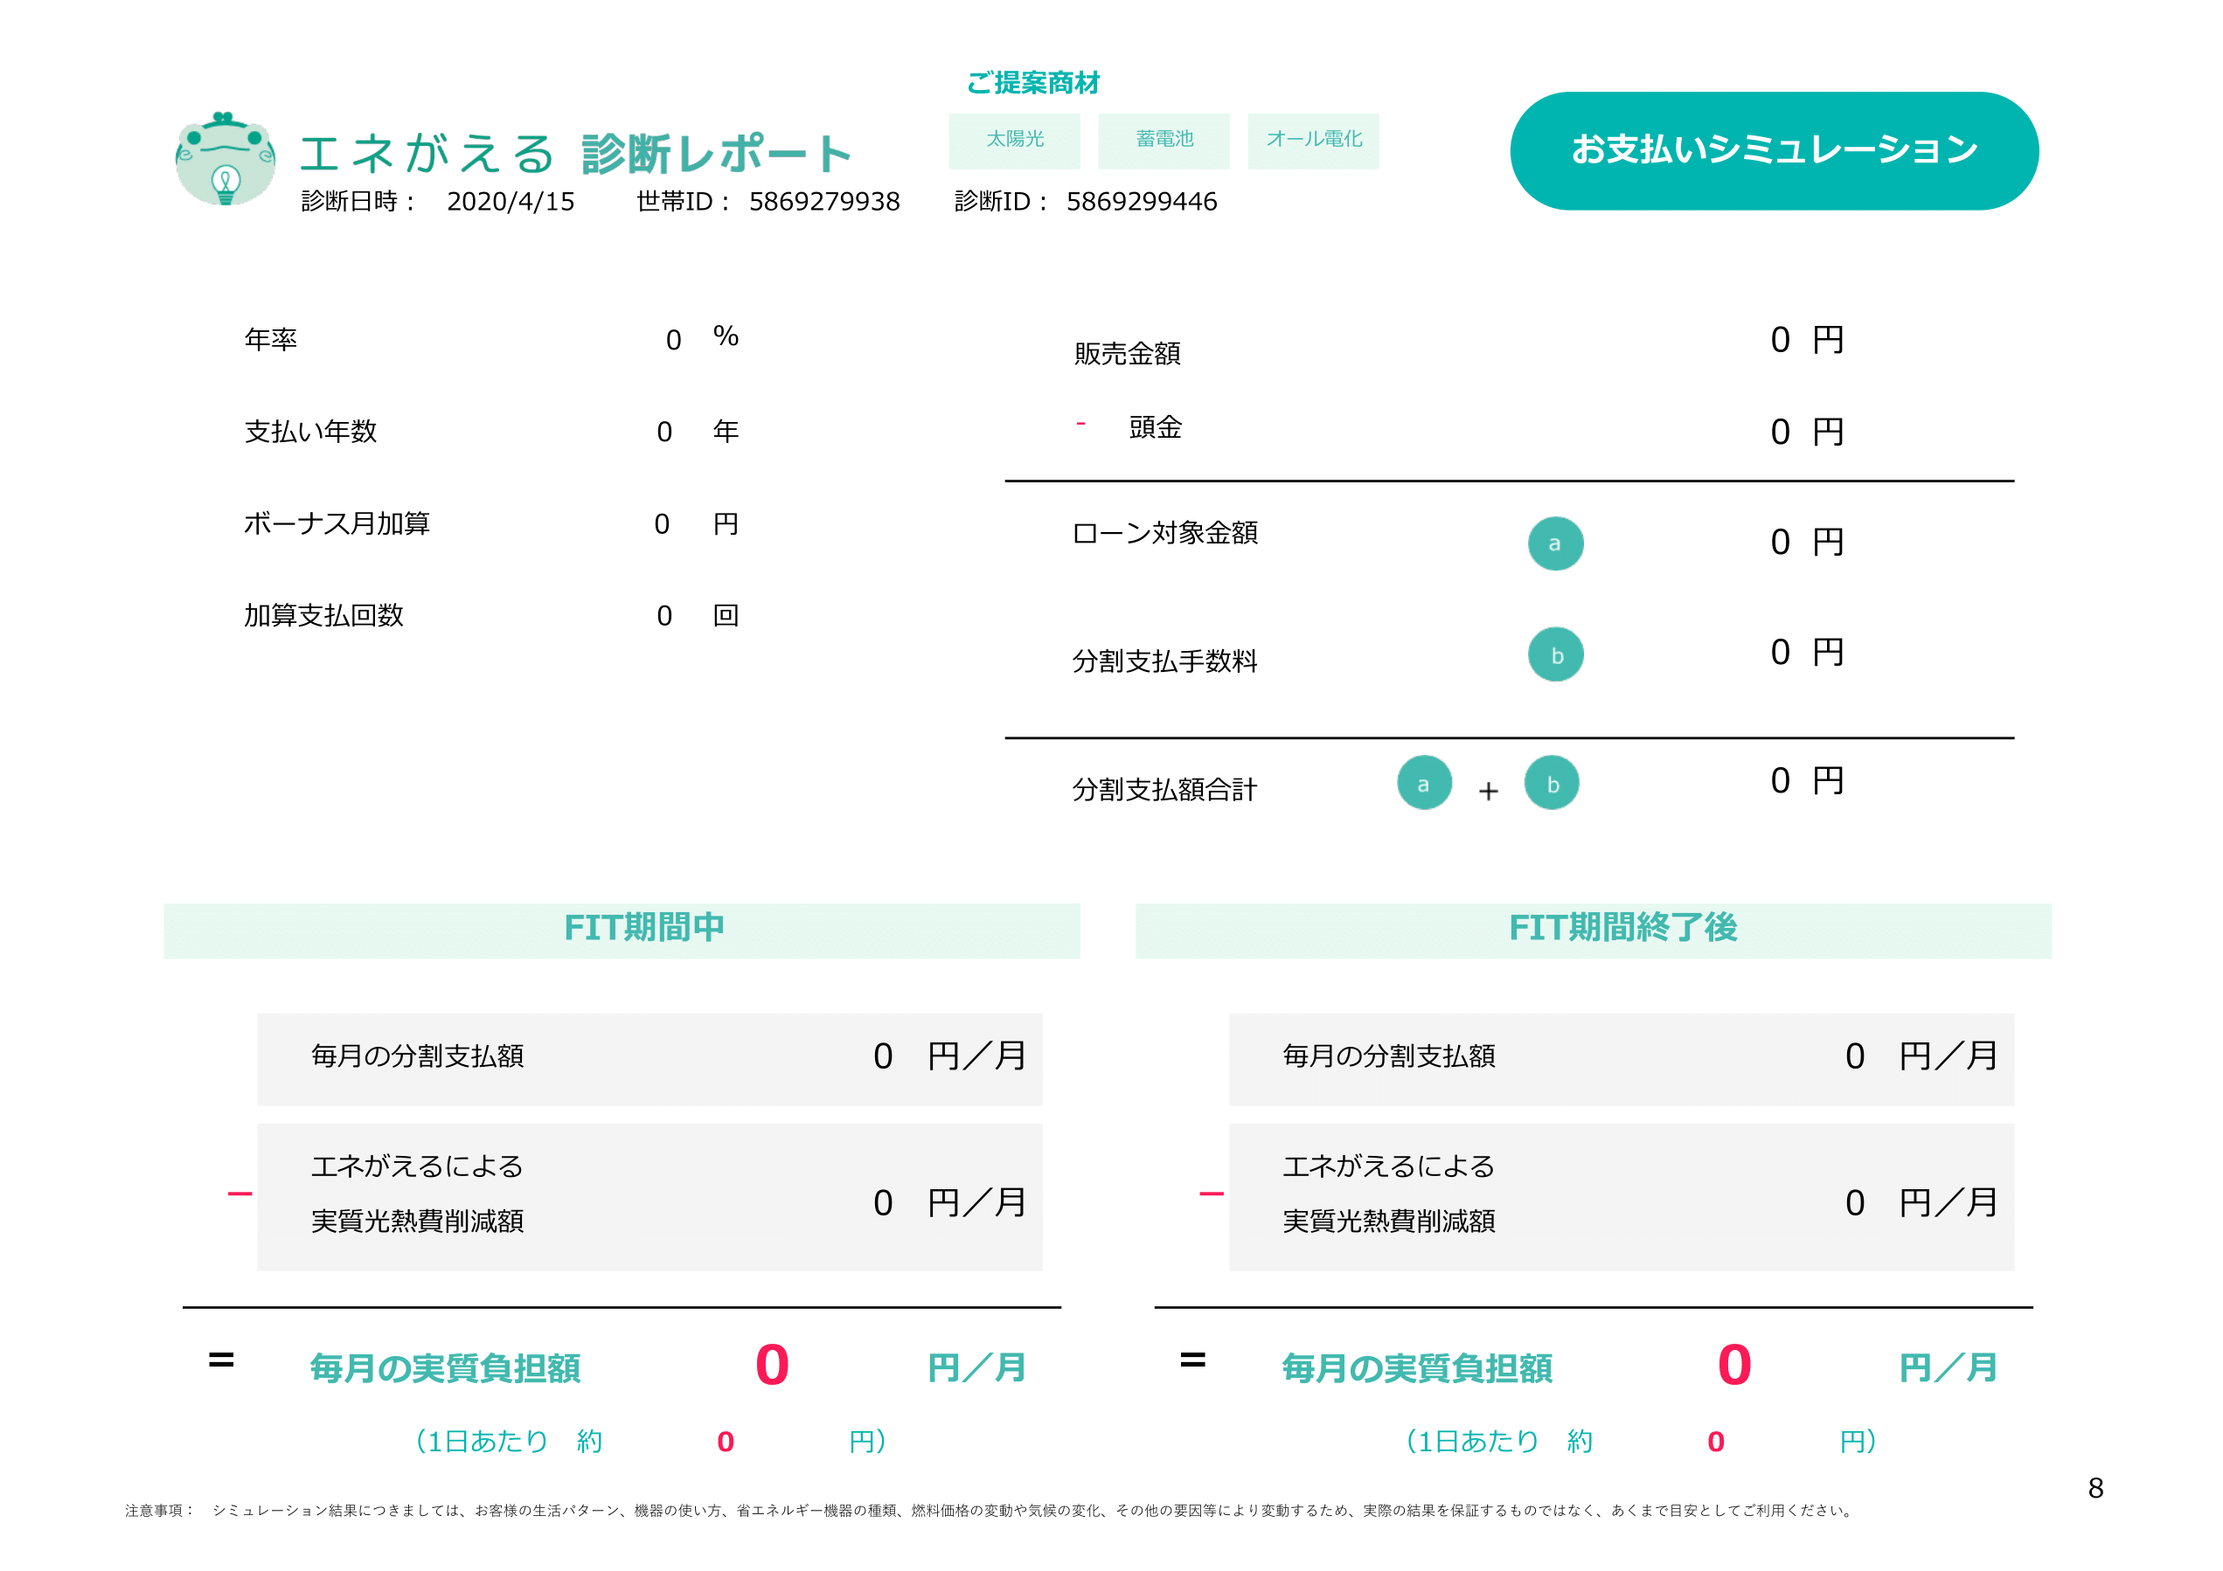This screenshot has width=2223, height=1571.
Task: Click red 0 monthly burden under FIT期間終了後
Action: tap(1734, 1366)
